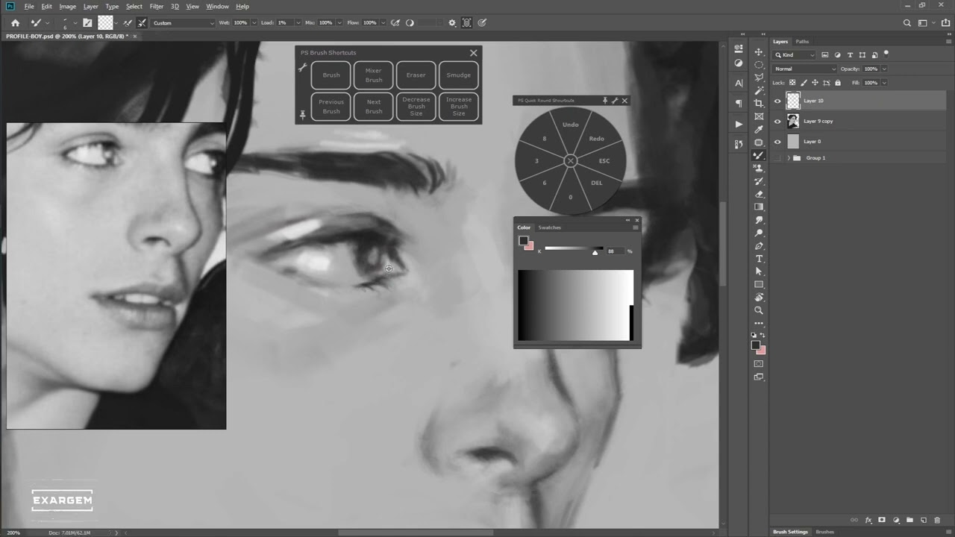Open the Filter menu
Image resolution: width=955 pixels, height=537 pixels.
pyautogui.click(x=156, y=6)
